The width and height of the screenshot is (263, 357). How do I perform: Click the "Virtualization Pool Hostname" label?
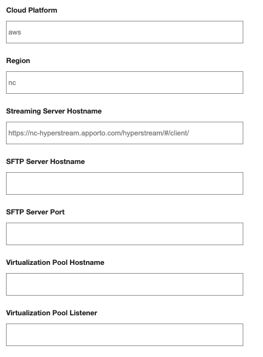[55, 263]
